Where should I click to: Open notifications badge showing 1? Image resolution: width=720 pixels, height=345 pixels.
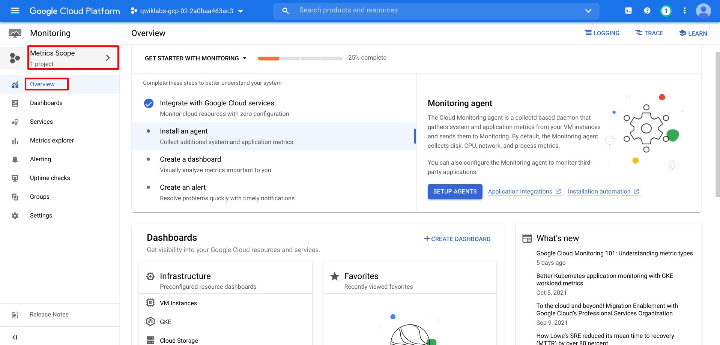(666, 10)
